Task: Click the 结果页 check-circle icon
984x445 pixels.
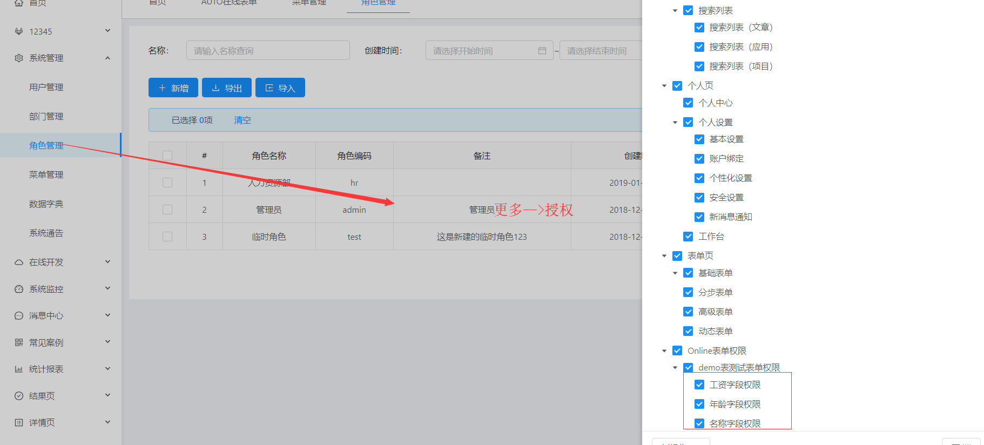Action: tap(19, 396)
